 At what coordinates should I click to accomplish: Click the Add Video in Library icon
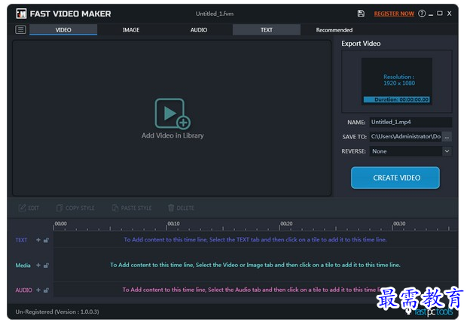pyautogui.click(x=172, y=114)
